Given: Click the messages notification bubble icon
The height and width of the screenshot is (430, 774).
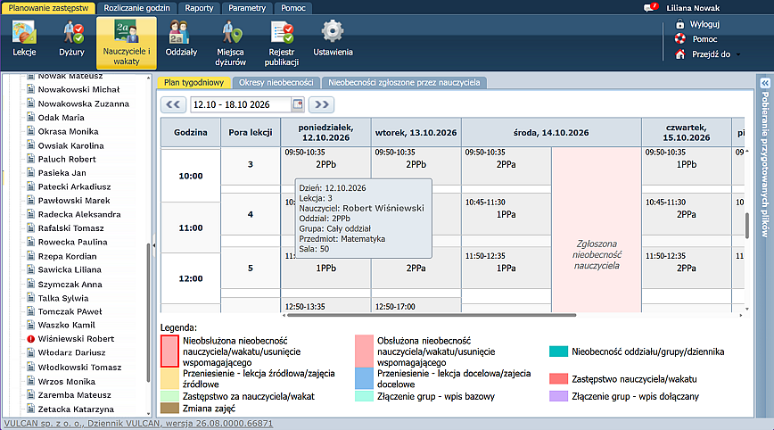Looking at the screenshot, I should [x=651, y=7].
